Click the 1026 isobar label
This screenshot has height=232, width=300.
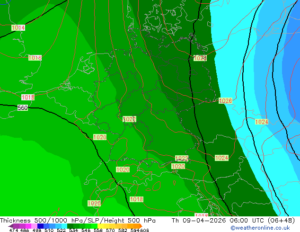pyautogui.click(x=225, y=100)
